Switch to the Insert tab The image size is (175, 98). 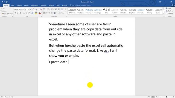point(13,5)
